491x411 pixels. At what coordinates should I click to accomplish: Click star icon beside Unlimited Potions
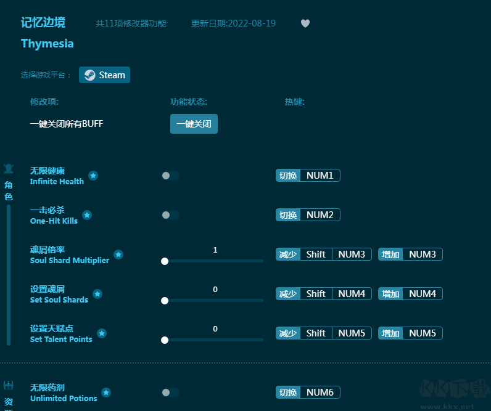106,393
